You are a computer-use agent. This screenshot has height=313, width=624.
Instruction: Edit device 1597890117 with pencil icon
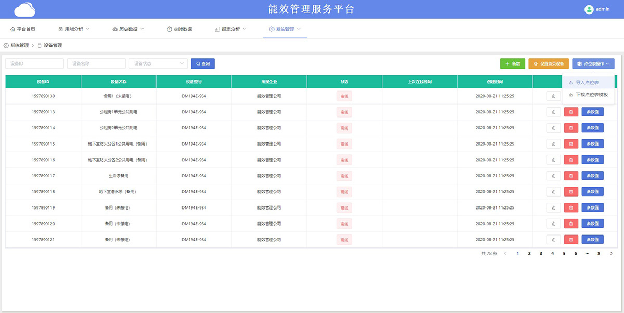click(x=554, y=176)
